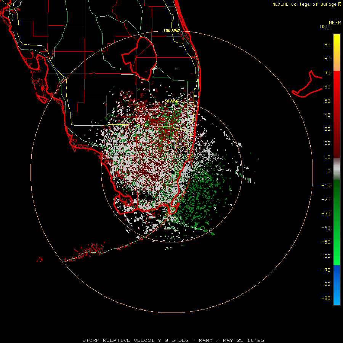This screenshot has height=343, width=343.
Task: Select the positive 20 value on velocity legend
Action: [327, 143]
